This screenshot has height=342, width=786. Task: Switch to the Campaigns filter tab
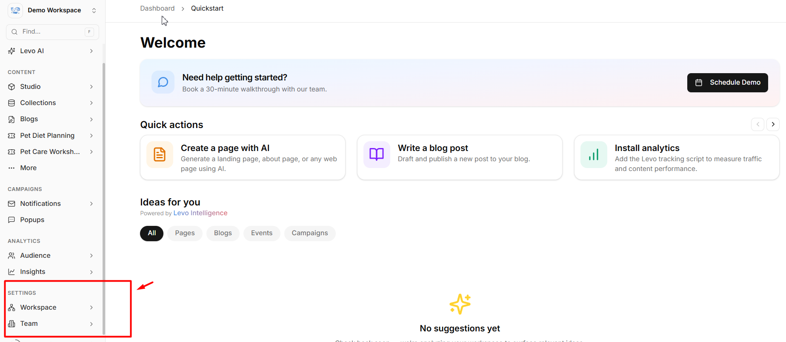(x=309, y=233)
